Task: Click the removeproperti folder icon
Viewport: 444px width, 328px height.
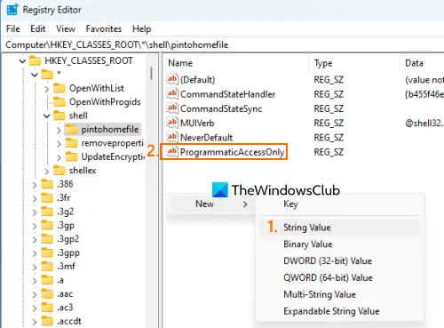Action: [71, 143]
